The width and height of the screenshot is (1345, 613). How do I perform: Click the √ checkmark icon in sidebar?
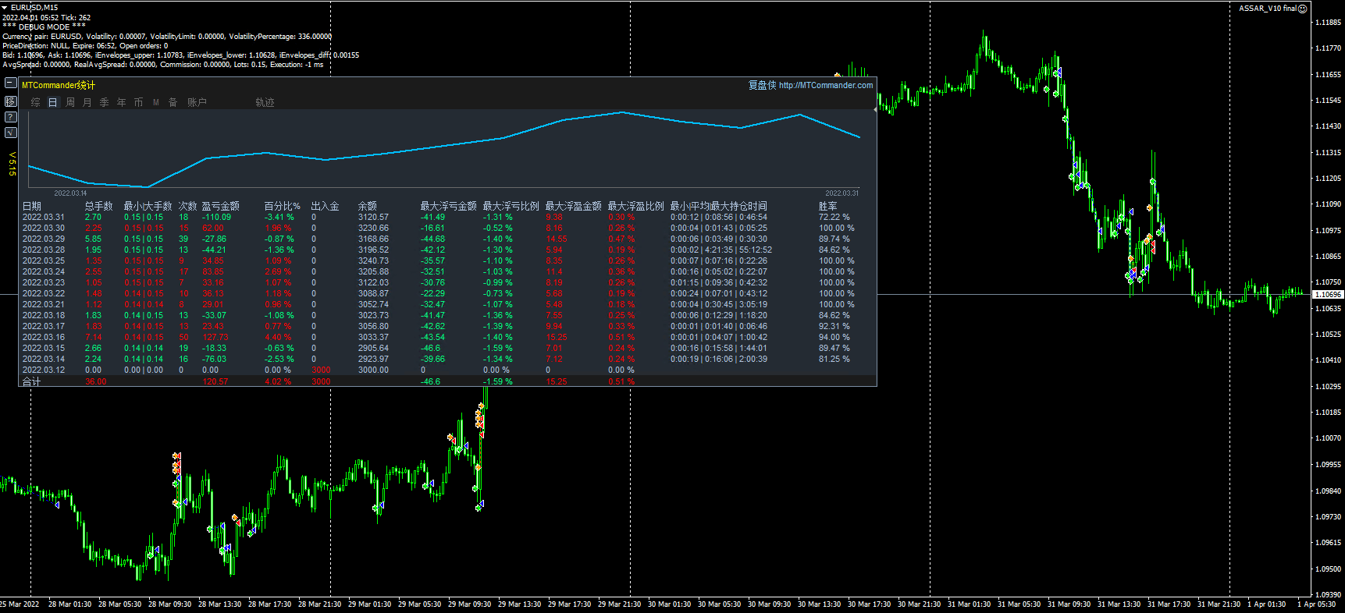coord(10,133)
